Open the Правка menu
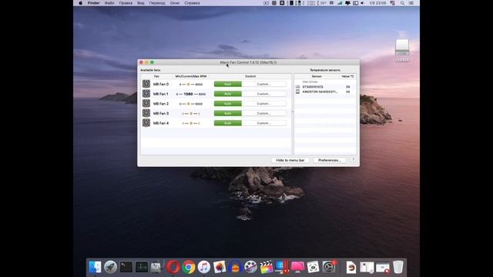This screenshot has height=277, width=493. pos(126,3)
